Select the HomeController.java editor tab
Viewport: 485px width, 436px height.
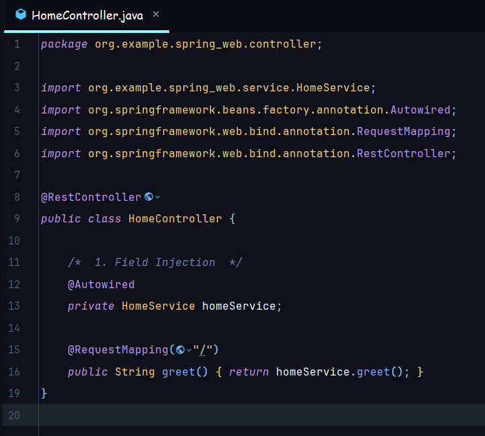pos(87,15)
